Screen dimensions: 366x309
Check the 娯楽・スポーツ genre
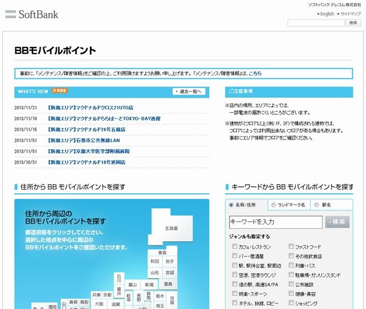235,294
